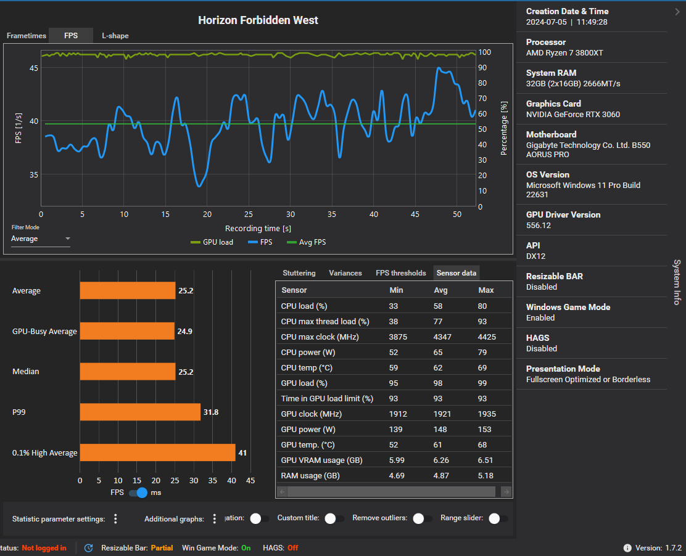Select 'CPU power (W)' sensor row

point(394,353)
